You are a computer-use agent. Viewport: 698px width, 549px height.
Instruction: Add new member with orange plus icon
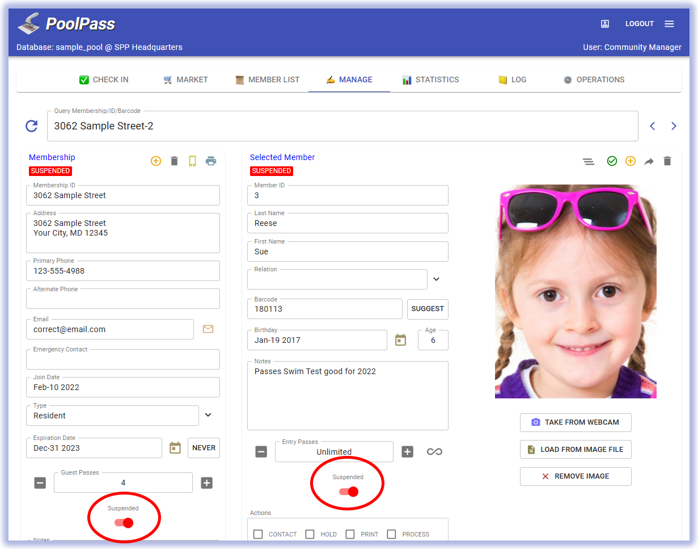[x=631, y=161]
